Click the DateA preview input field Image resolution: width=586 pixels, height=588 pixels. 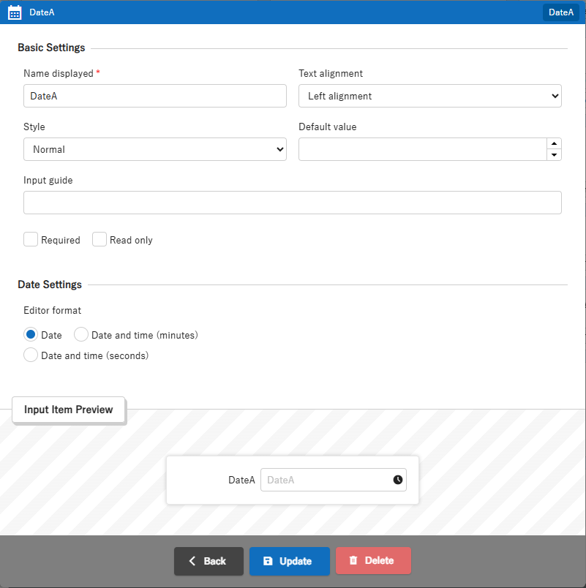(334, 480)
